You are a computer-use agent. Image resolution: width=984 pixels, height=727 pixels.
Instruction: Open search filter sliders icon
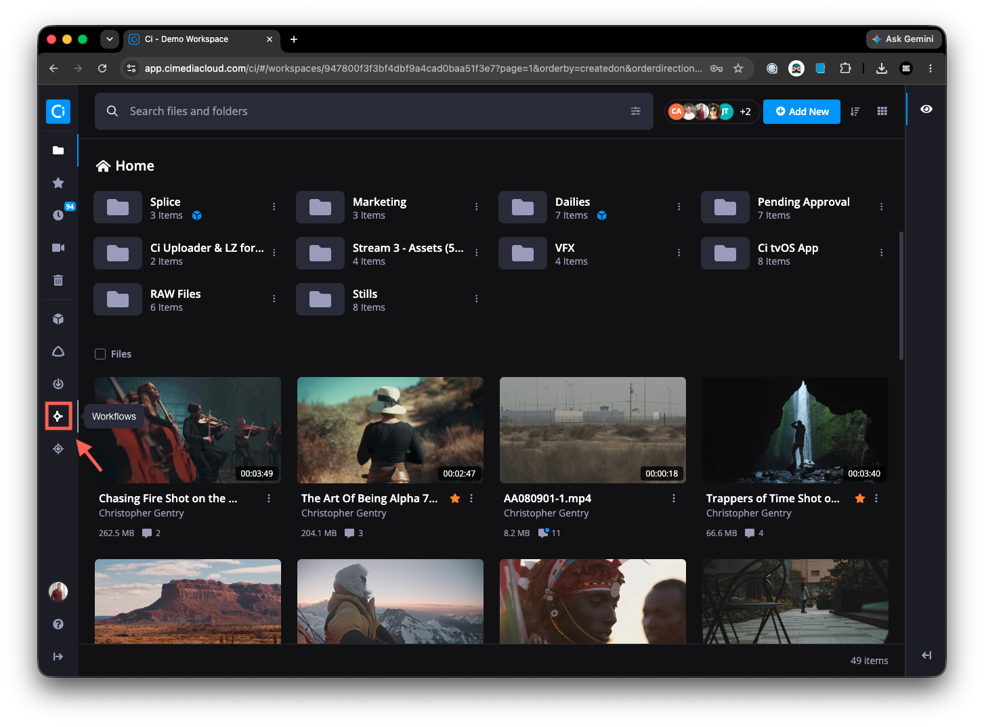click(x=635, y=111)
